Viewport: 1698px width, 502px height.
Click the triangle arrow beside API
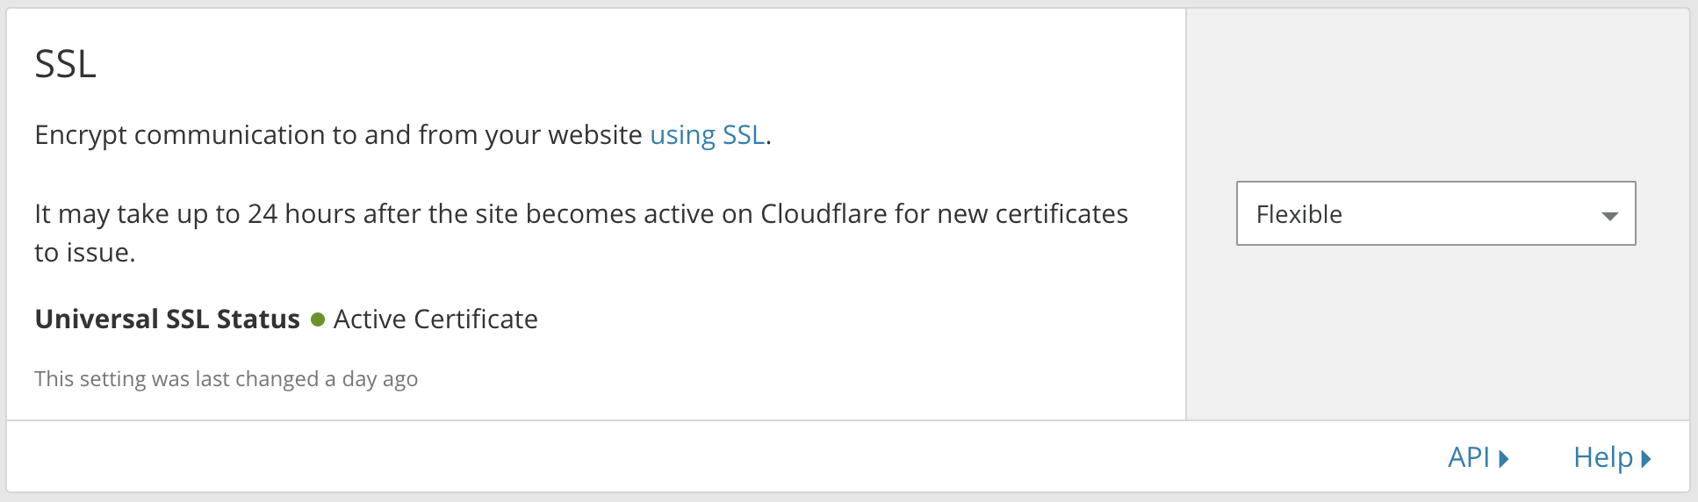pos(1504,458)
